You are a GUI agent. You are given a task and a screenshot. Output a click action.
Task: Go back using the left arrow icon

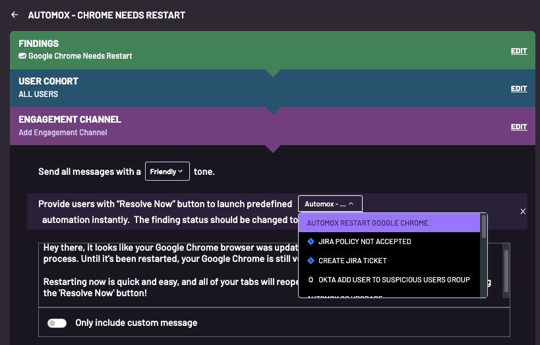click(x=15, y=15)
